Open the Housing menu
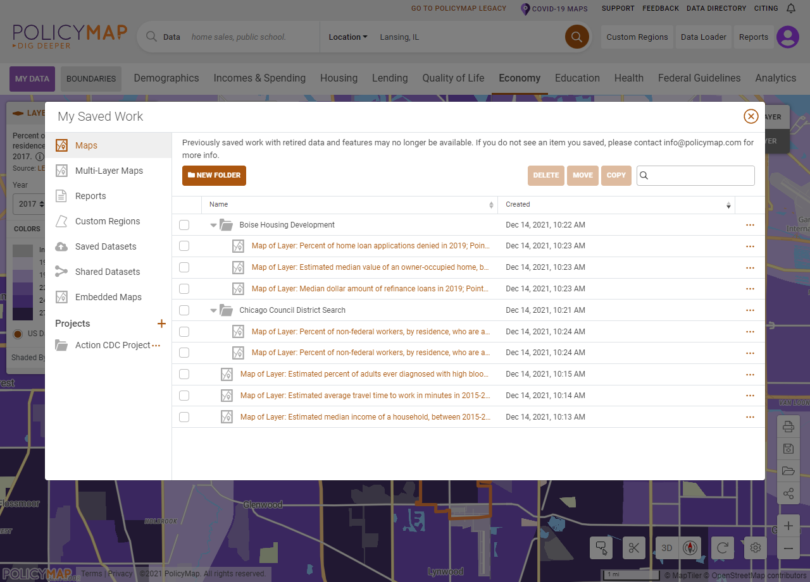810x582 pixels. 339,78
